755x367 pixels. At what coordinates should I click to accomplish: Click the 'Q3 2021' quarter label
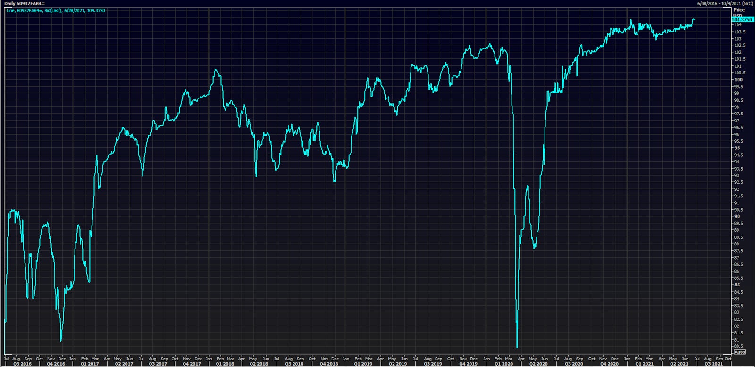[713, 364]
